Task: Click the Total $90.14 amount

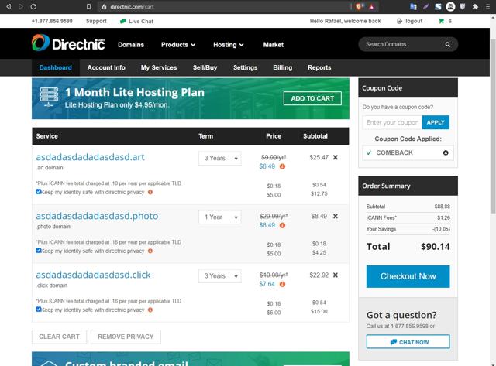Action: coord(436,247)
